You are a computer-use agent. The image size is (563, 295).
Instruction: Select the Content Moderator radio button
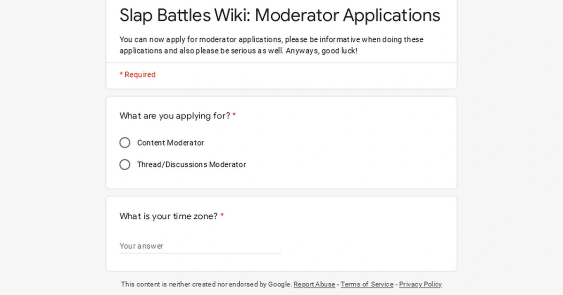124,142
